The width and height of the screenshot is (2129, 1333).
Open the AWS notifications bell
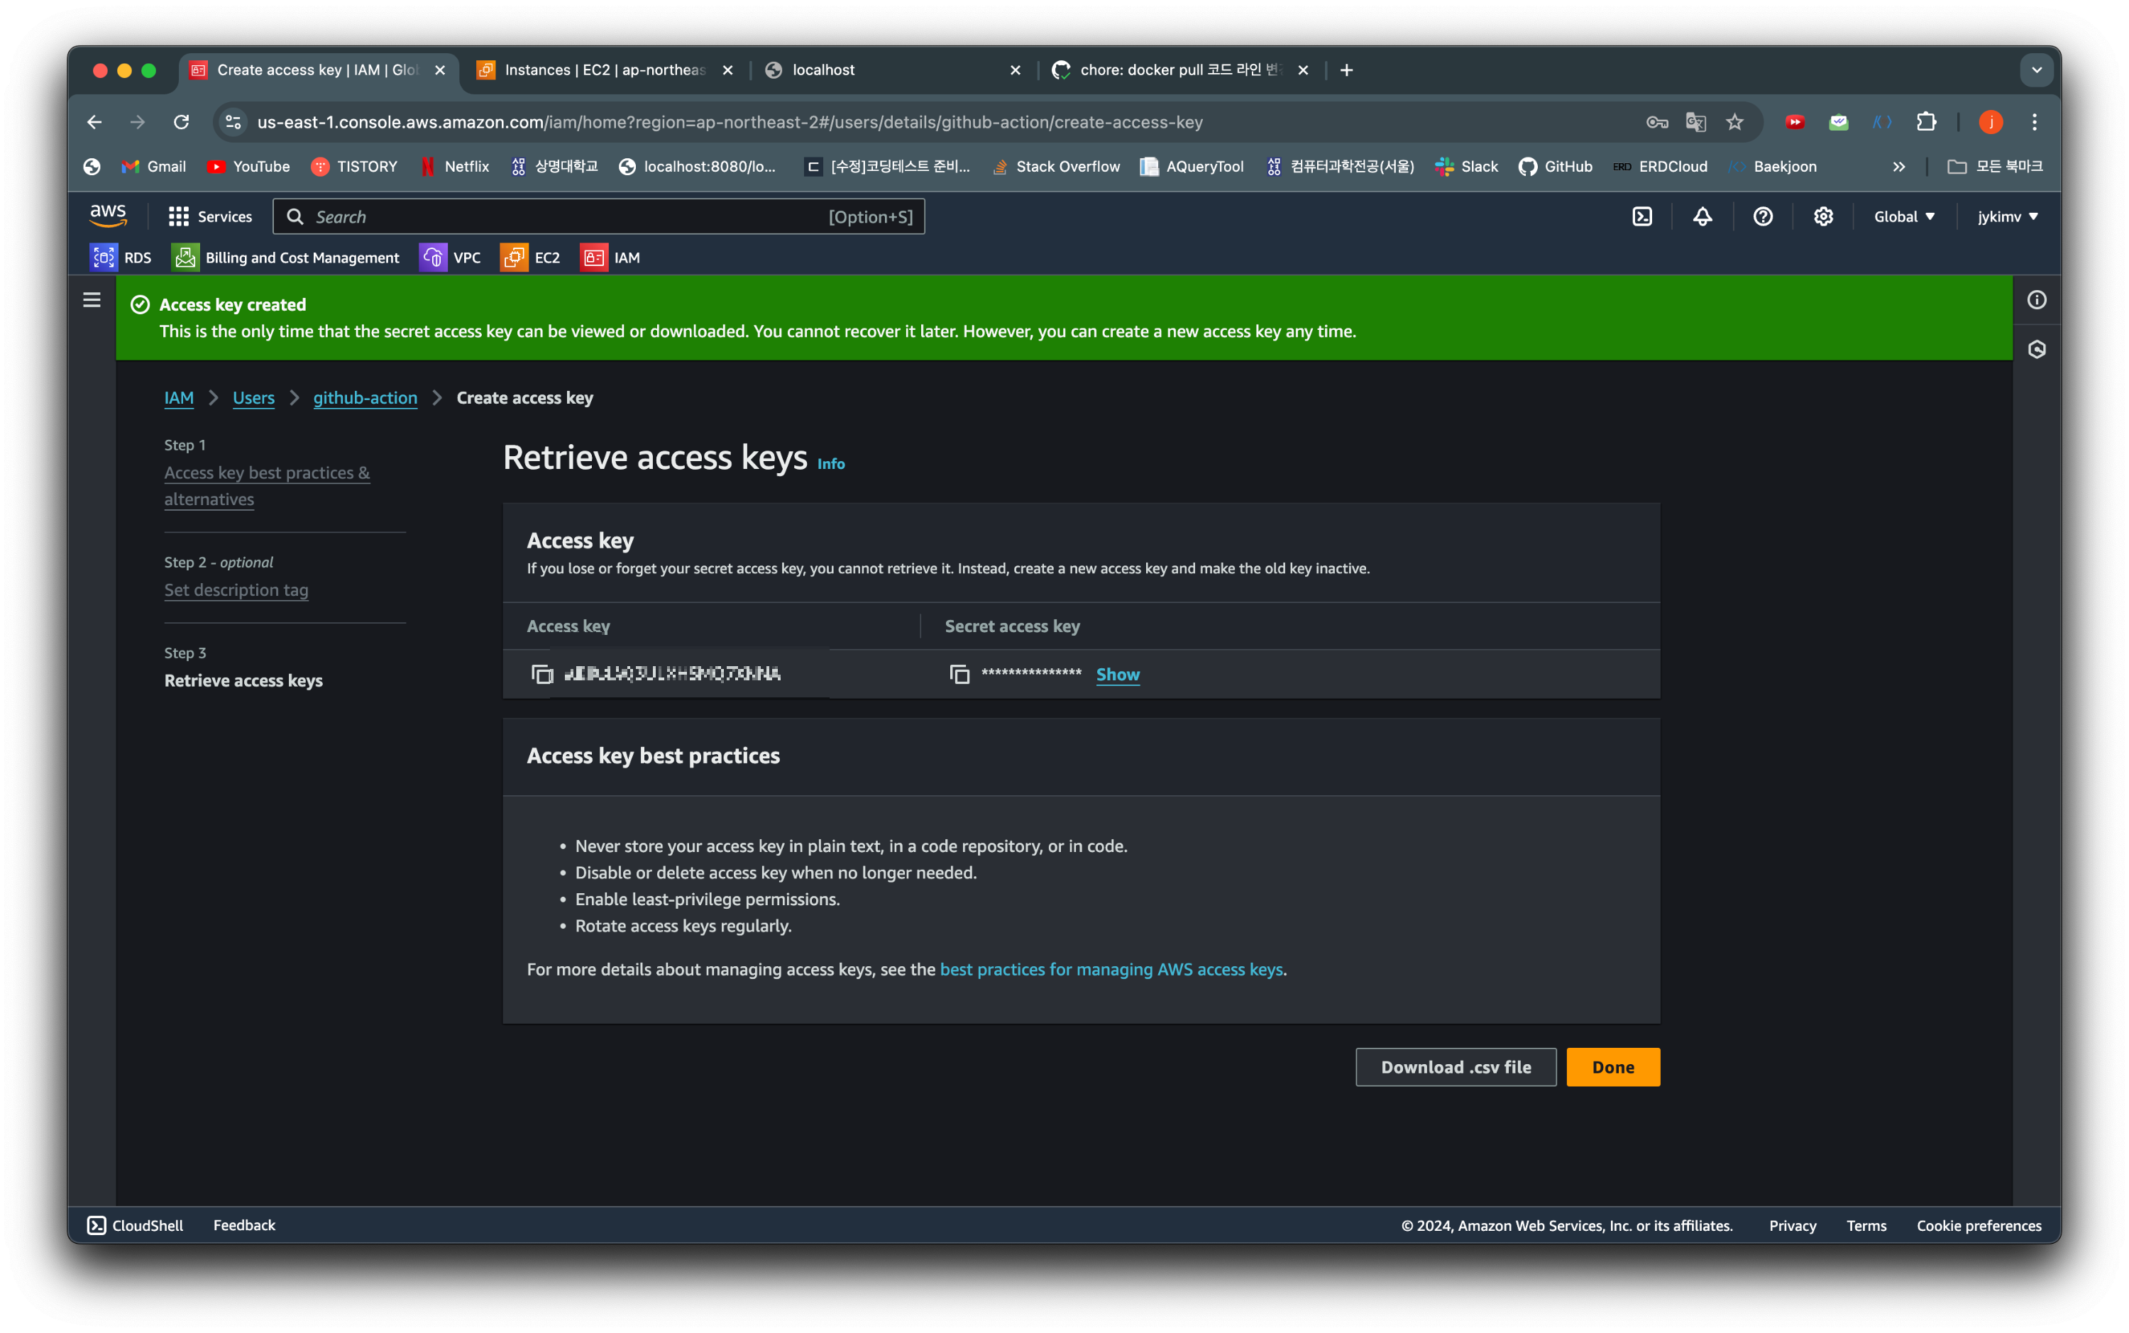point(1702,217)
